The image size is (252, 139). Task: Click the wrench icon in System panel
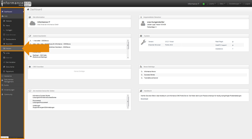143,42
